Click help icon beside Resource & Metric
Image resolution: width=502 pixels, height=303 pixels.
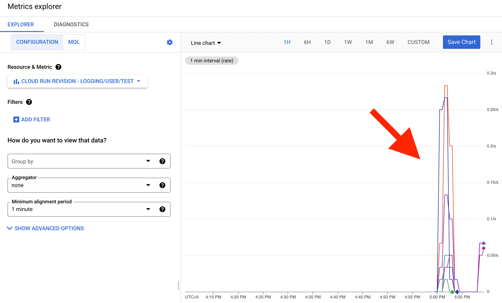point(58,67)
